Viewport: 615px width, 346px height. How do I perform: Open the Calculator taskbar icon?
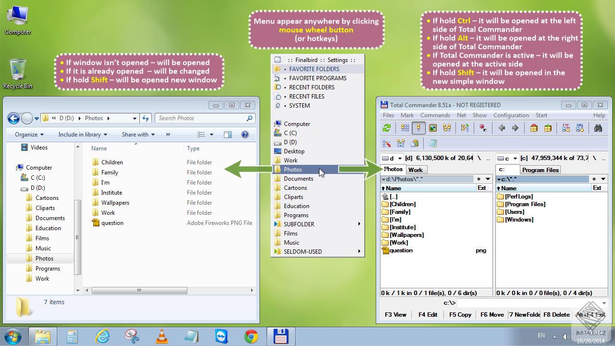click(x=73, y=336)
